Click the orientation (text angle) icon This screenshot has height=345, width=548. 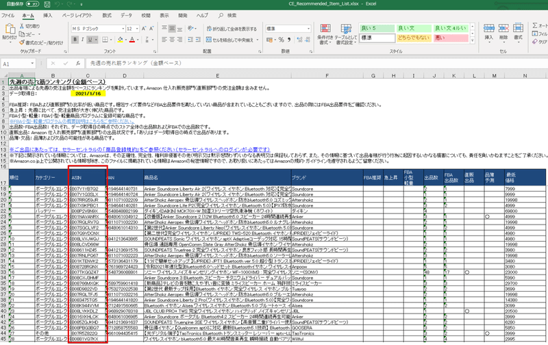190,28
